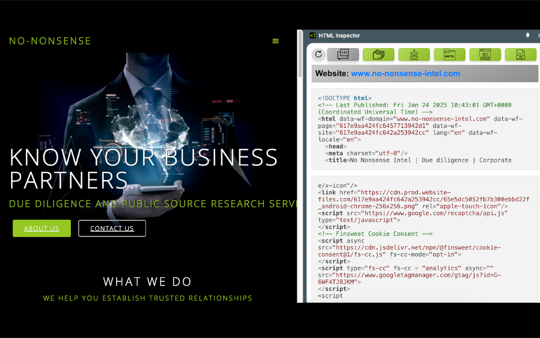Open the robot icon tab
The image size is (540, 338).
(414, 54)
